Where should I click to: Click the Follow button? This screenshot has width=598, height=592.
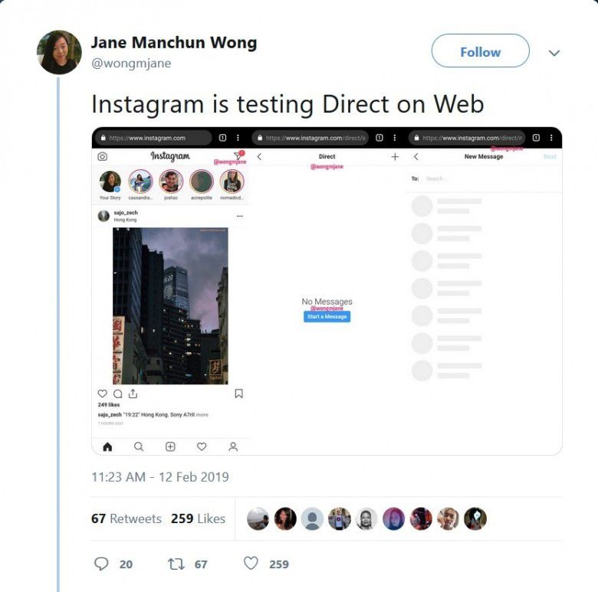tap(480, 51)
